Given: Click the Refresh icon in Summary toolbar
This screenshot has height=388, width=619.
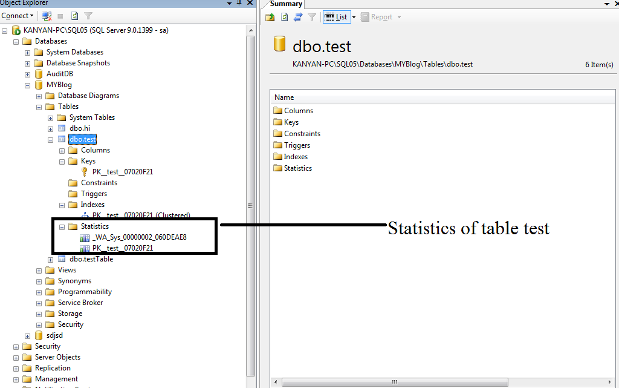Looking at the screenshot, I should (284, 17).
